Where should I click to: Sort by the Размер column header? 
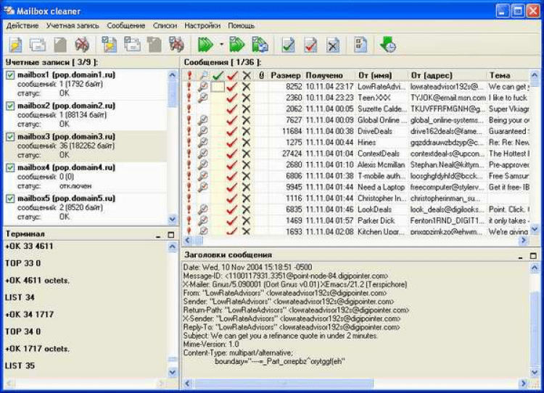tap(286, 75)
